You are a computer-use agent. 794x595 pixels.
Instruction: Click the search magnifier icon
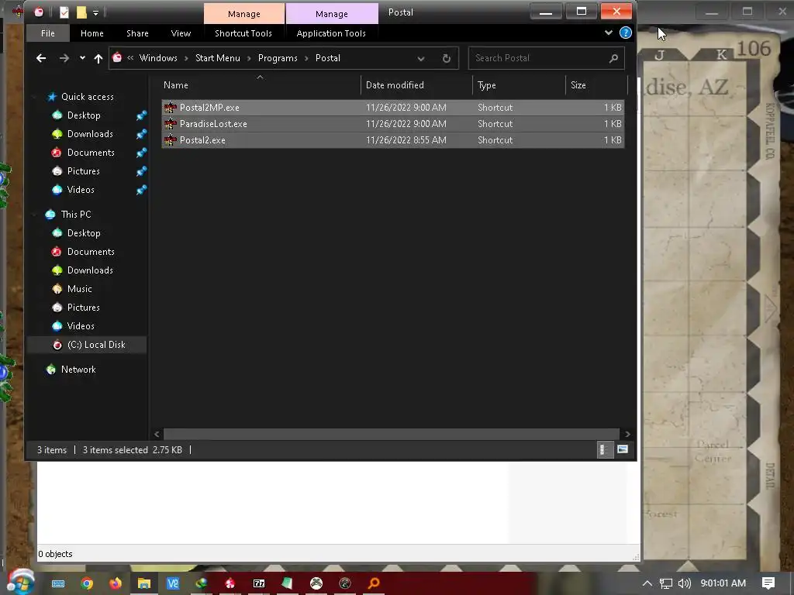pyautogui.click(x=613, y=58)
